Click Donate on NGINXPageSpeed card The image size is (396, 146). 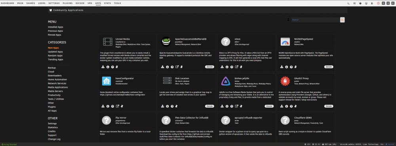pos(329,67)
